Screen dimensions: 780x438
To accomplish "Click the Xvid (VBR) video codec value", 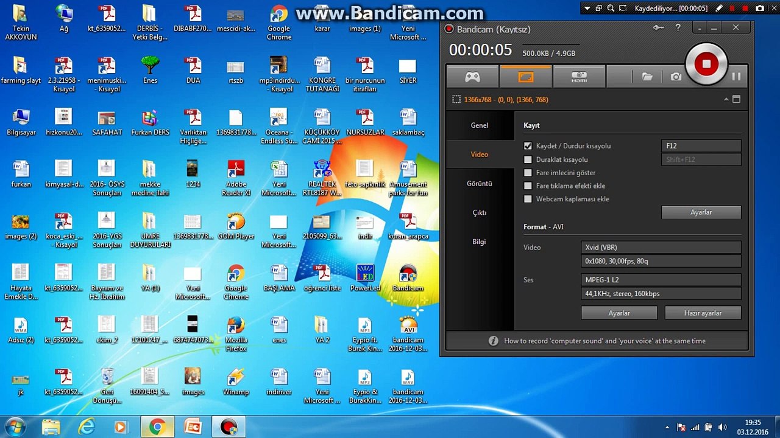I will (661, 248).
